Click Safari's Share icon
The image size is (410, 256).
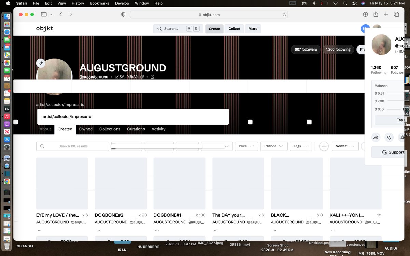click(375, 14)
